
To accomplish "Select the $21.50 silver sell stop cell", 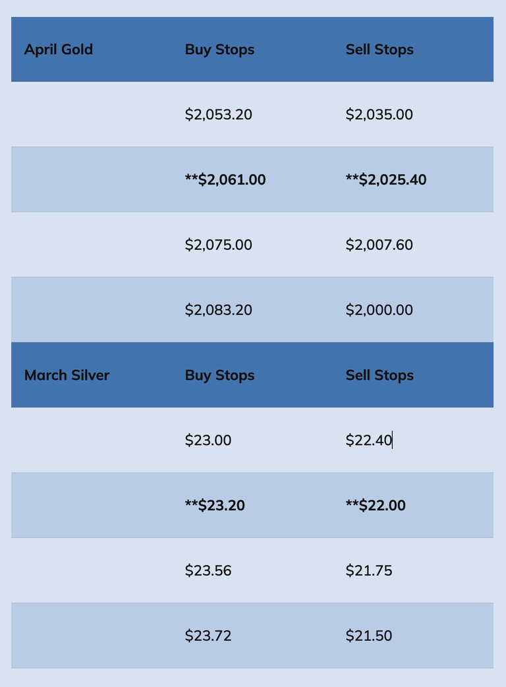I will [368, 636].
